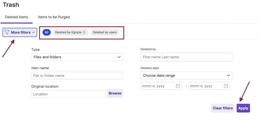The image size is (258, 120).
Task: Open calendar picker for end date
Action: coord(225,86)
